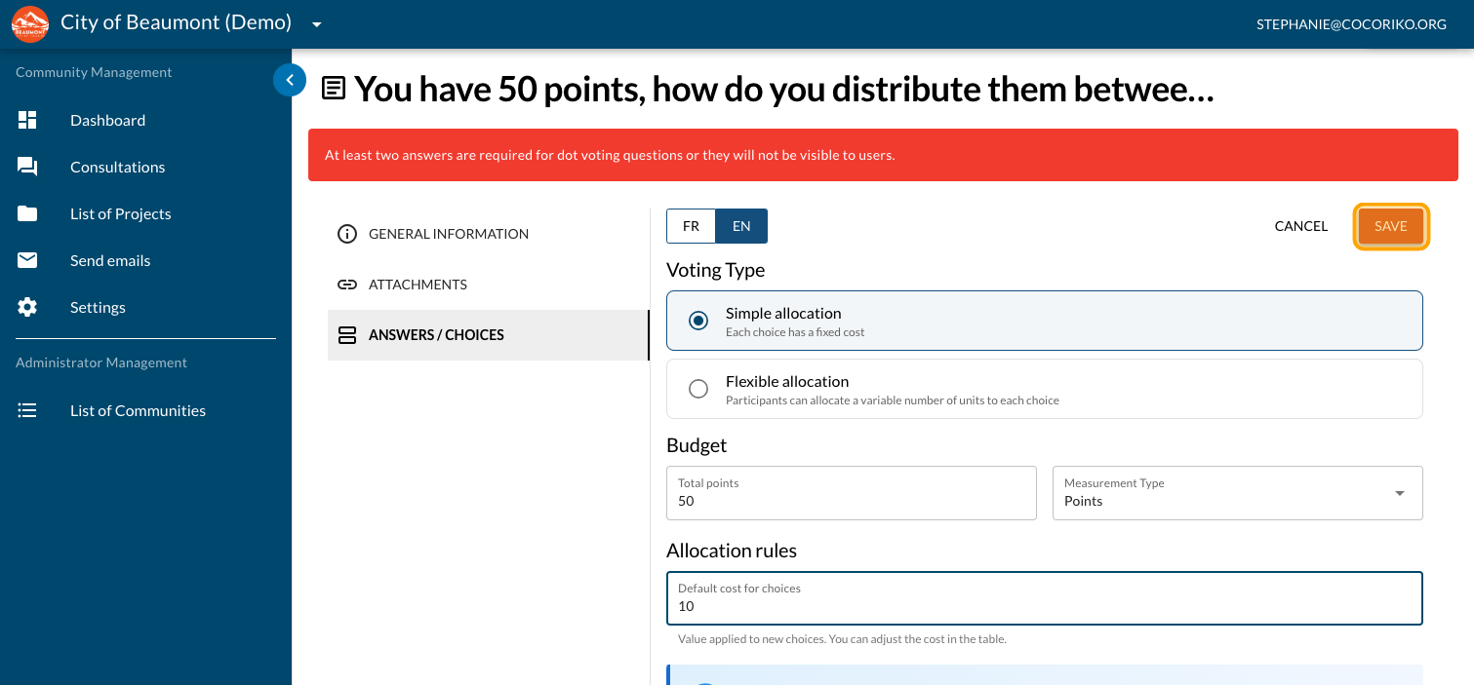Select Flexible allocation radio button

(x=698, y=389)
